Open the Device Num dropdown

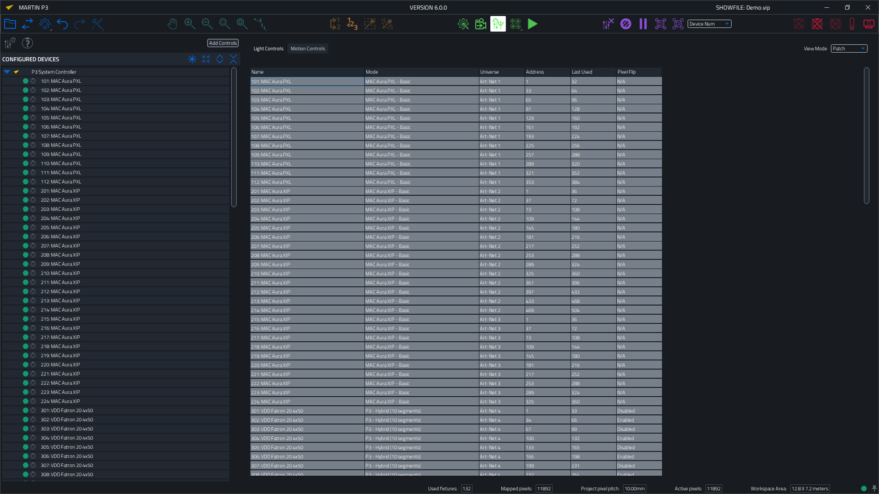point(709,24)
